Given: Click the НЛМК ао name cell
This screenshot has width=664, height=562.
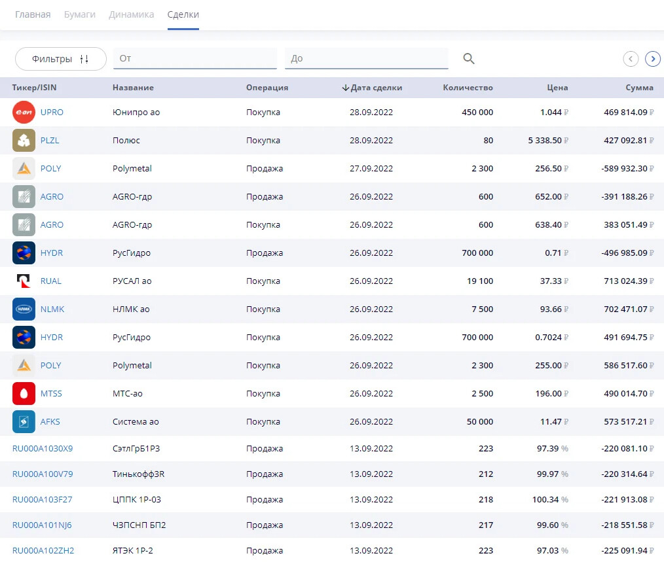Looking at the screenshot, I should (x=131, y=309).
